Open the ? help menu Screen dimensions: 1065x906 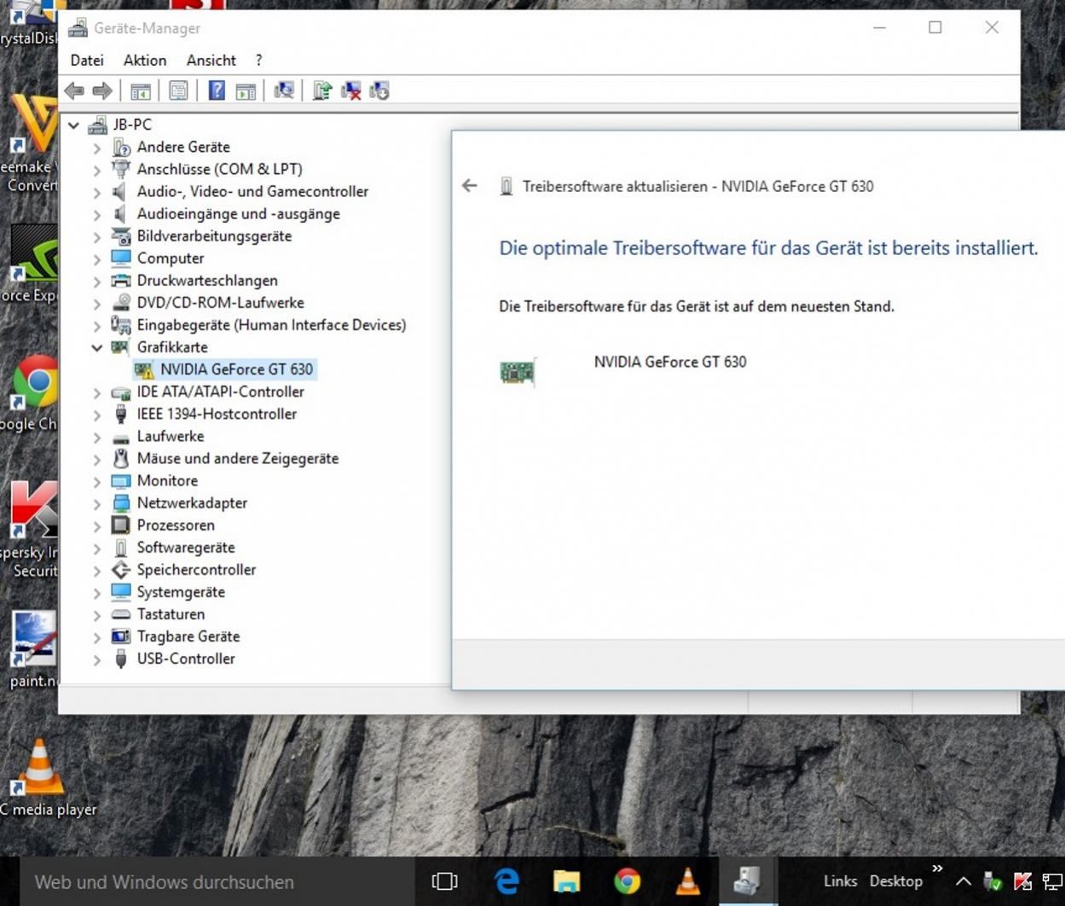click(258, 60)
